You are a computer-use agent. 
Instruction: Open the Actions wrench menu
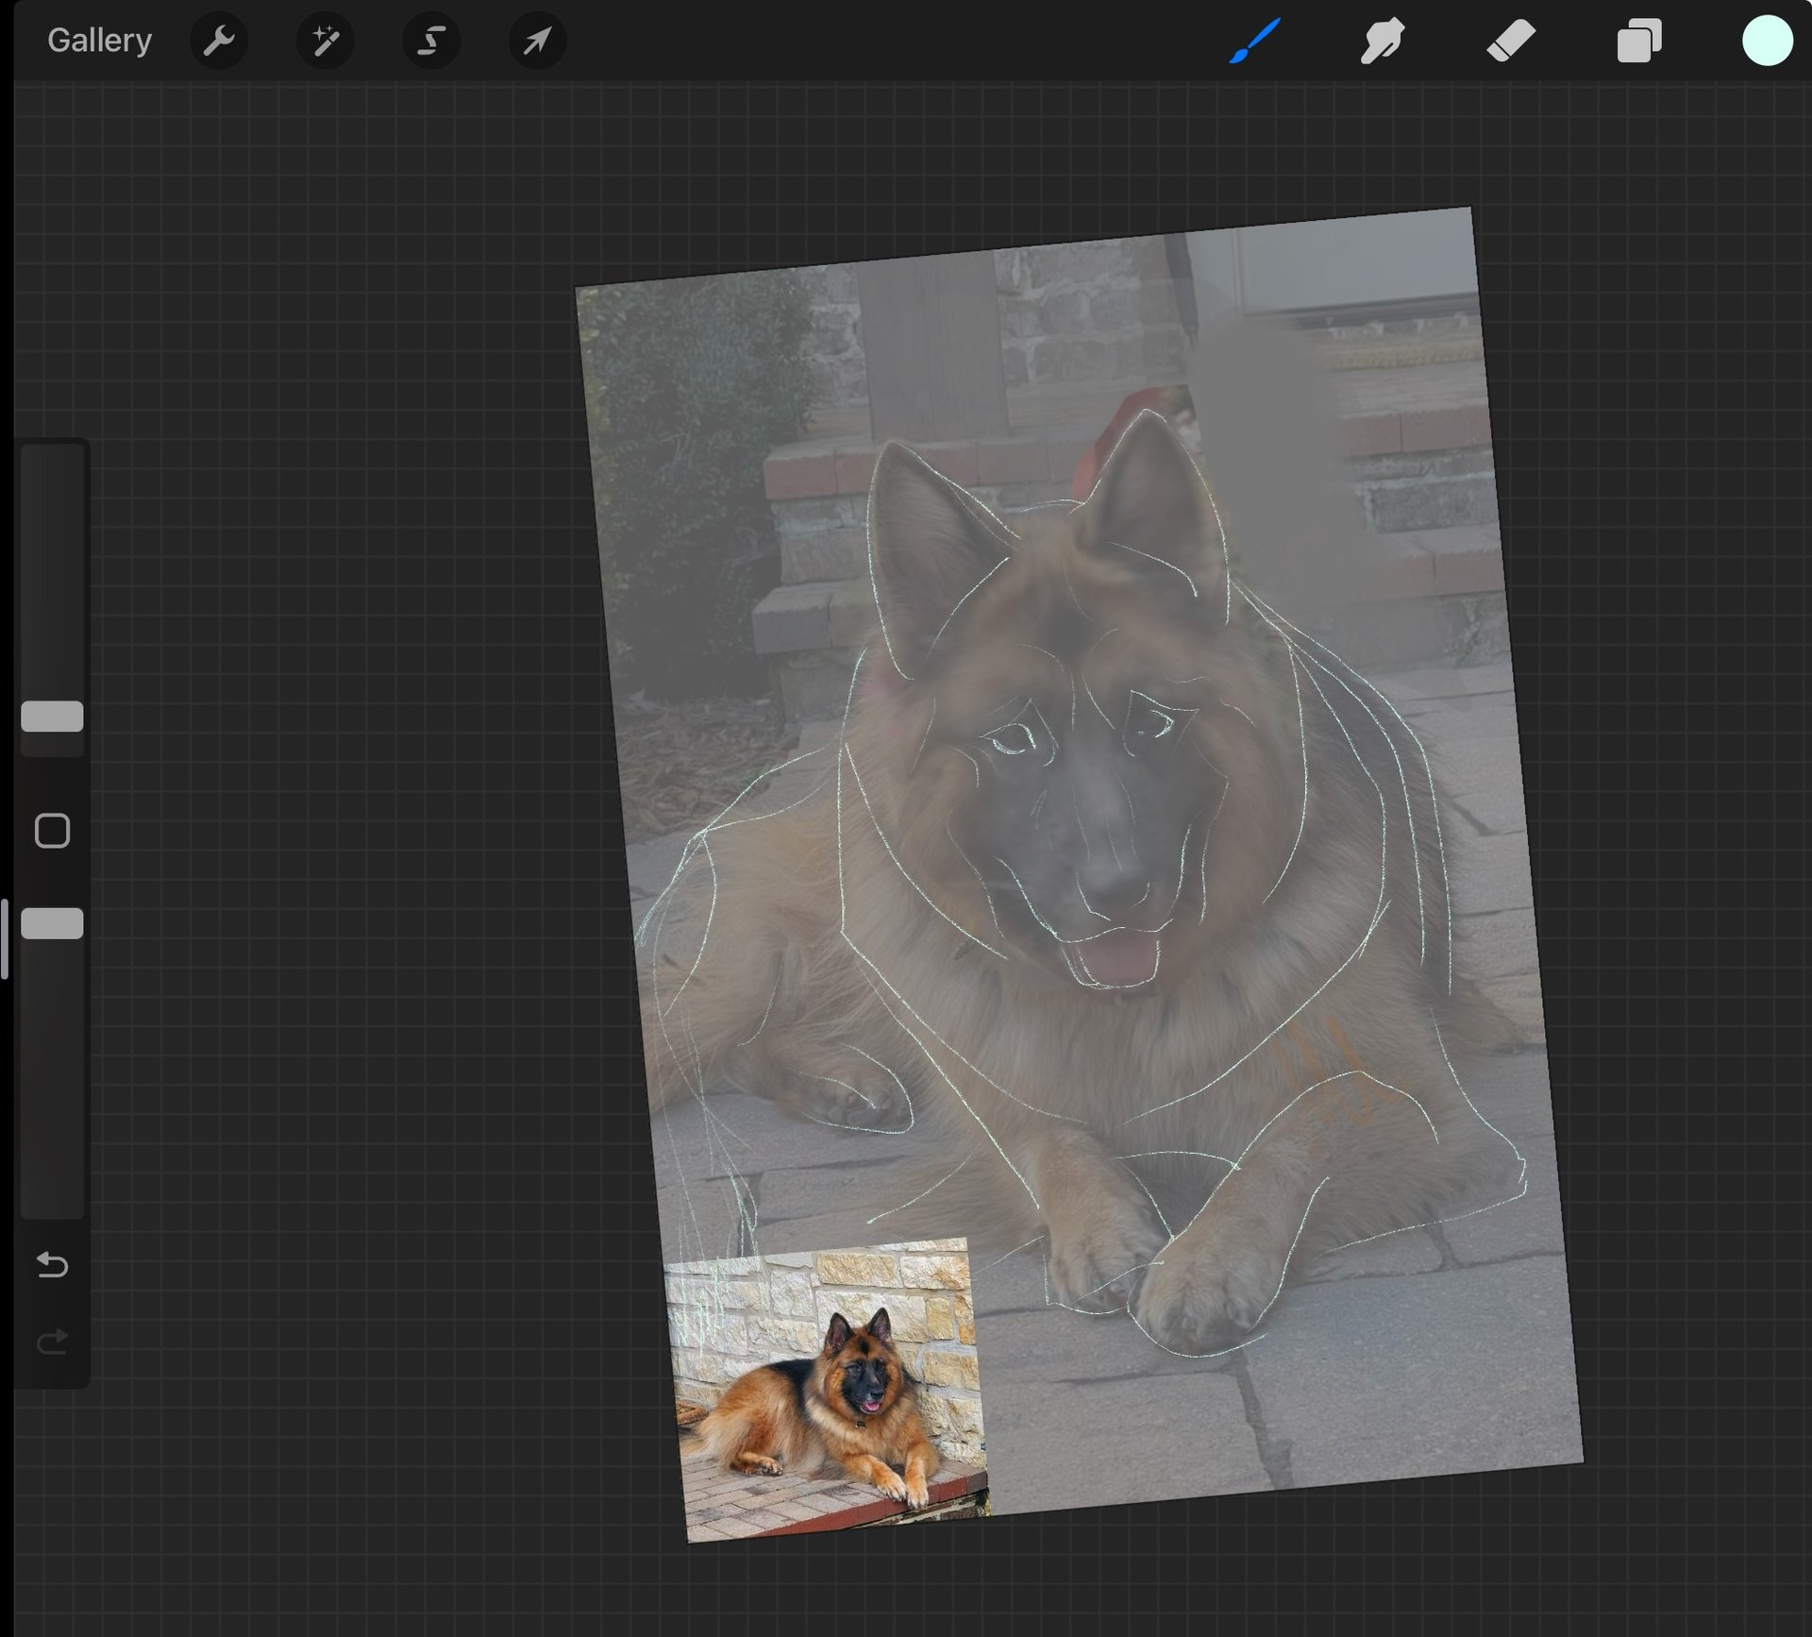click(x=219, y=41)
